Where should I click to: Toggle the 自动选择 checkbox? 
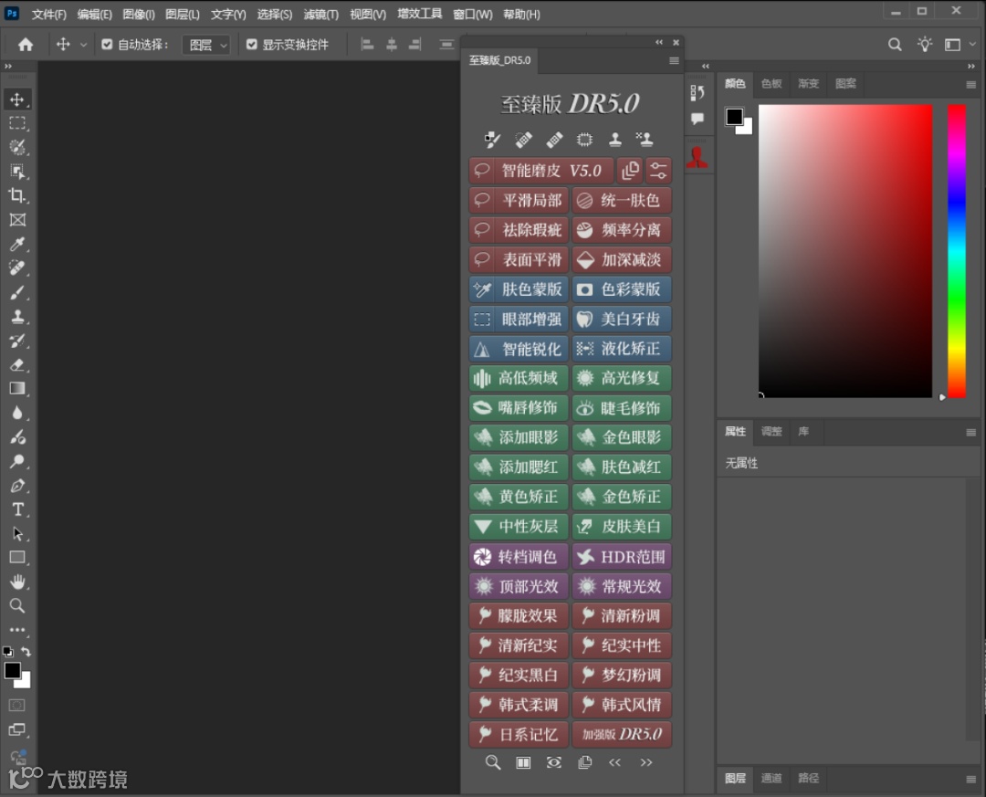tap(107, 44)
